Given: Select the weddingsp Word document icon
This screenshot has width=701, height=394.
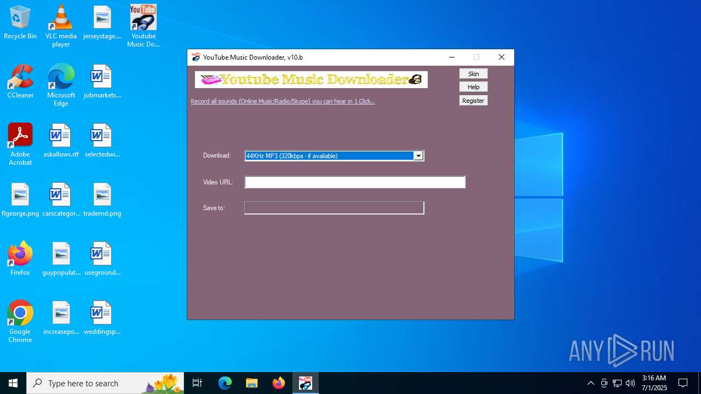Looking at the screenshot, I should pos(102,318).
